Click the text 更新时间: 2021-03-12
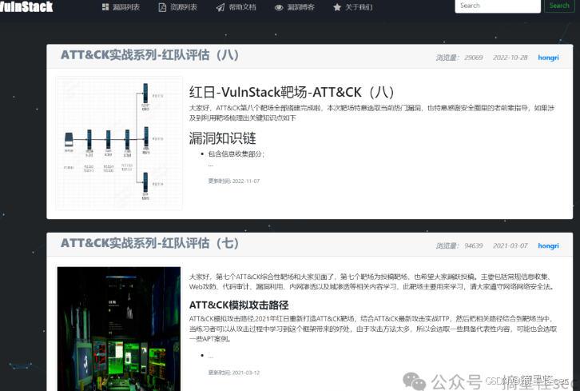 pos(234,373)
